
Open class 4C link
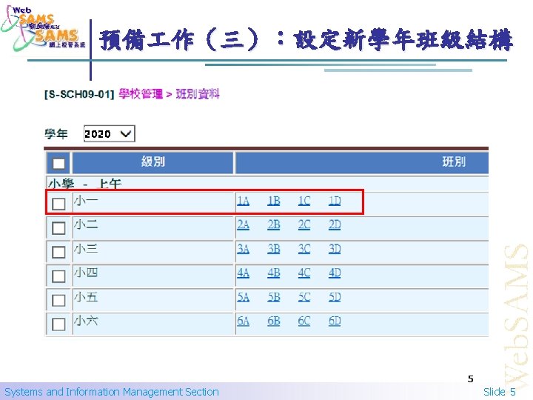point(304,273)
